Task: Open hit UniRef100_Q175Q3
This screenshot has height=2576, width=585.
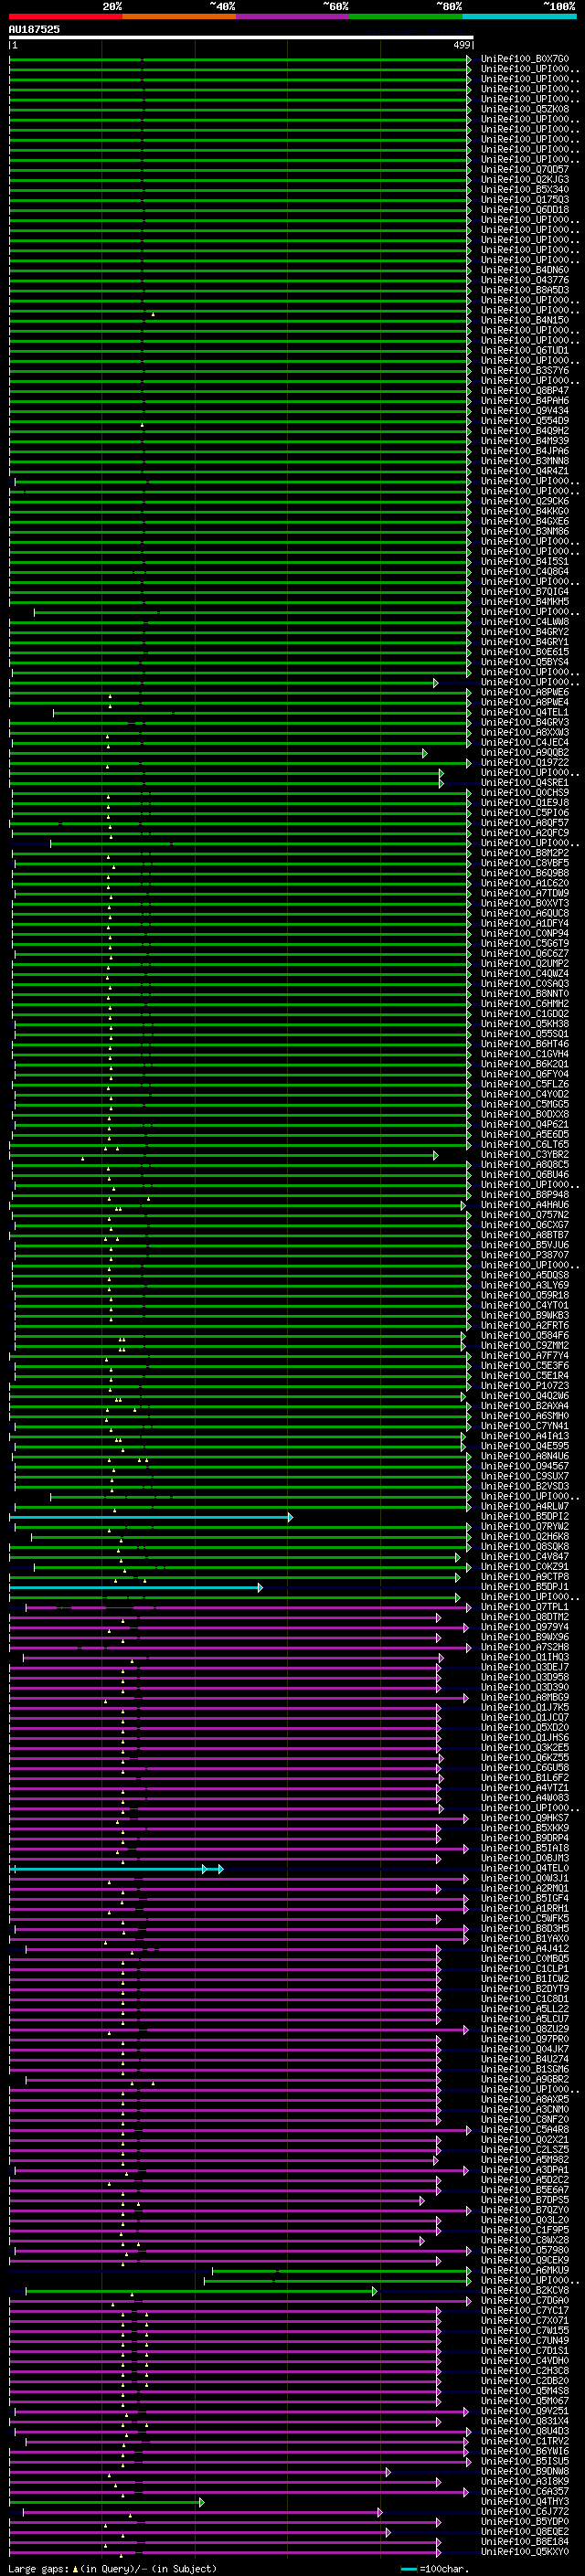Action: 525,200
